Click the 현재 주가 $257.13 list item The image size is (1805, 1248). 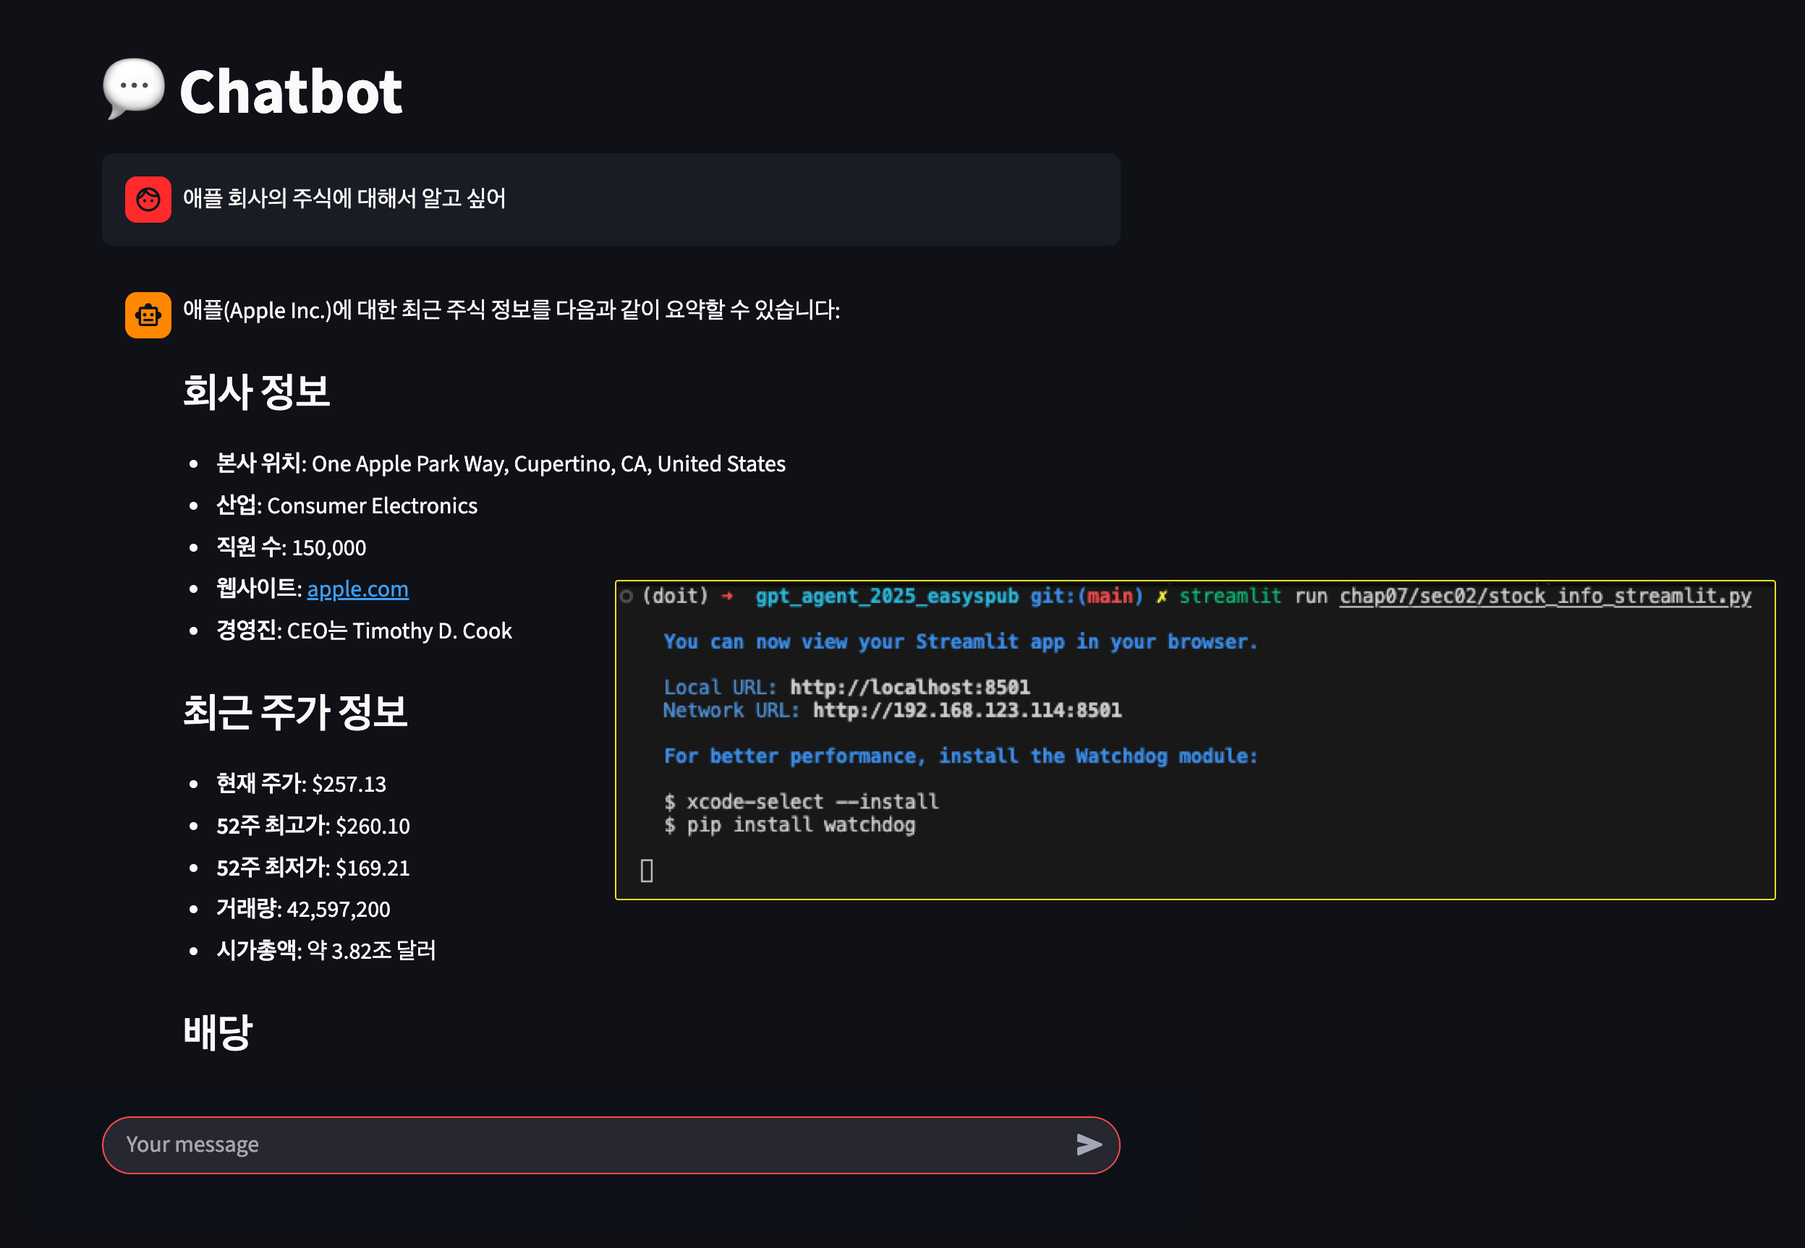click(301, 784)
